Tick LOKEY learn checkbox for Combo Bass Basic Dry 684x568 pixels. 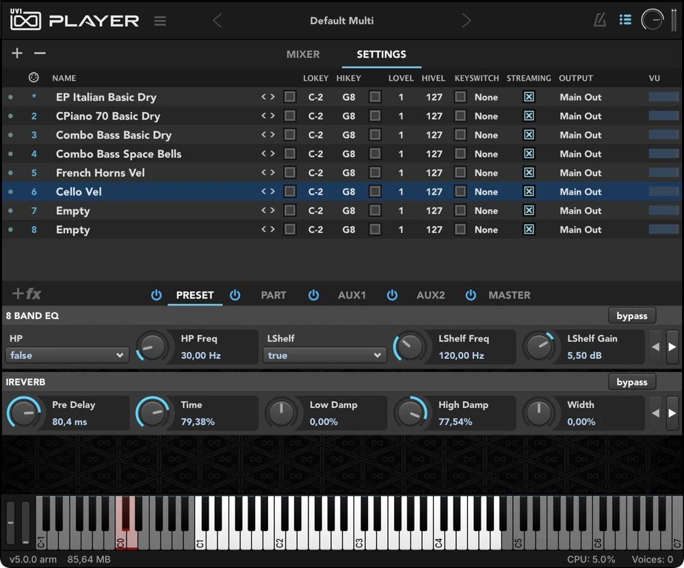point(289,135)
